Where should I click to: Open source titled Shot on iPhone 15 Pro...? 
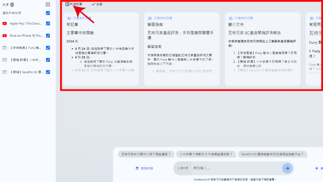(26, 36)
